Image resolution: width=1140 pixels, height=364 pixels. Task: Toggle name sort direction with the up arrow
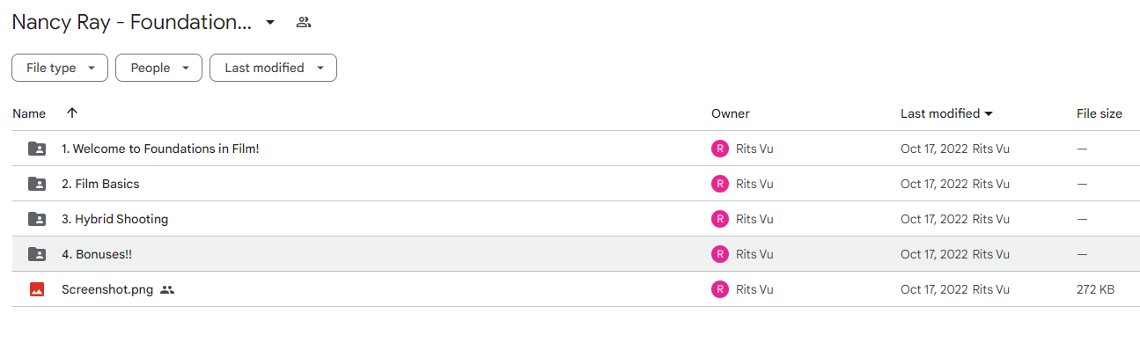(72, 113)
